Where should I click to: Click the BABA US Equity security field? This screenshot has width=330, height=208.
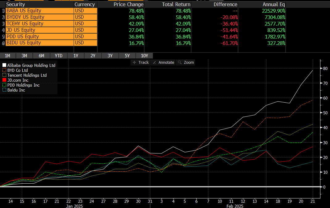[x=40, y=11]
